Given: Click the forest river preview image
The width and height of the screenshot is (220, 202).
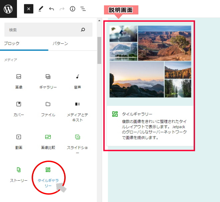Looking at the screenshot, I should 178,88.
